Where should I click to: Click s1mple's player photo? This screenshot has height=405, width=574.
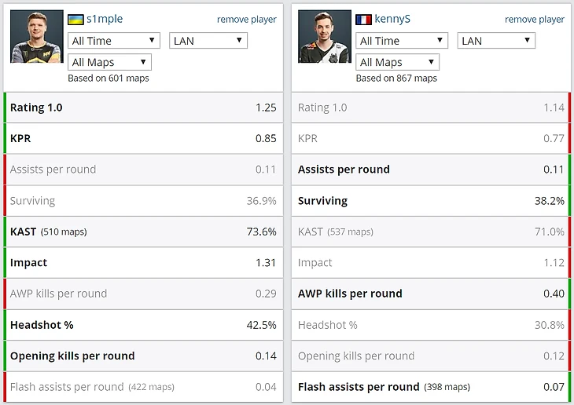click(x=36, y=36)
